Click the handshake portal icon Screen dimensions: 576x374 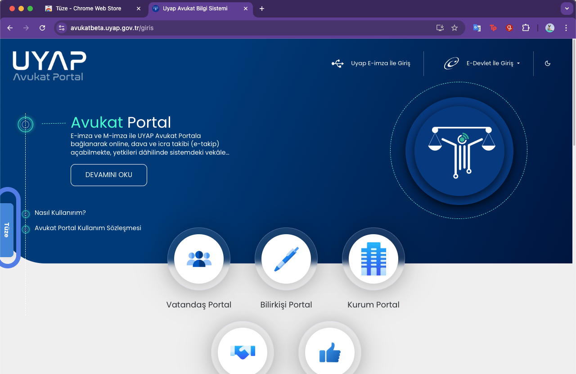coord(243,352)
